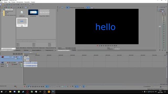The image size is (168, 94).
Task: Adjust the Master bus fader
Action: tap(160, 27)
